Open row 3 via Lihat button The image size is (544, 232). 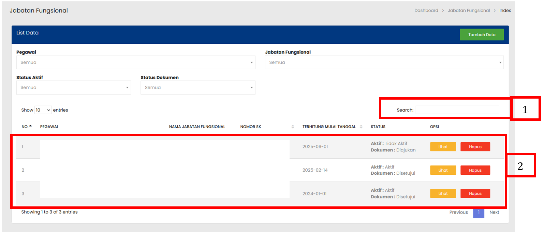443,193
